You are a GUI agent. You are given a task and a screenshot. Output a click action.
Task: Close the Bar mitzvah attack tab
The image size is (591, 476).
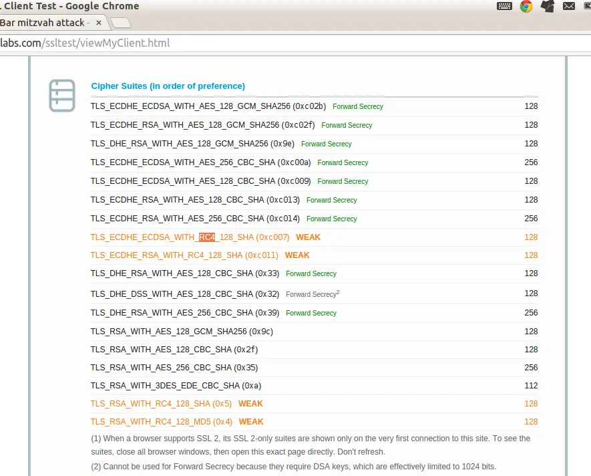pyautogui.click(x=99, y=23)
